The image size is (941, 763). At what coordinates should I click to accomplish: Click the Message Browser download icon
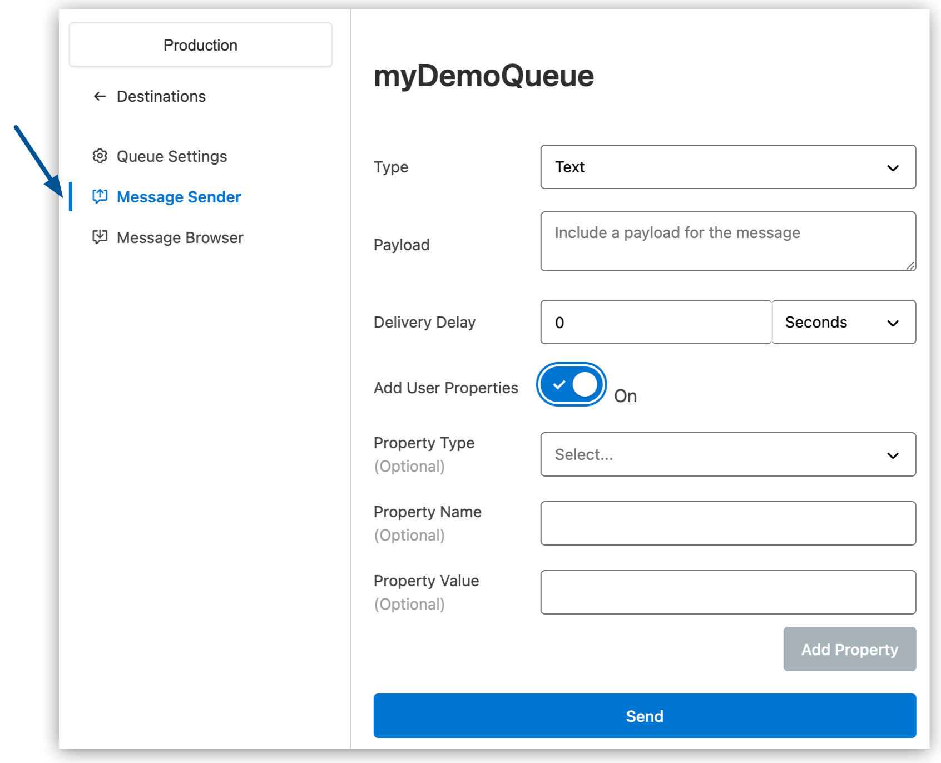click(100, 237)
